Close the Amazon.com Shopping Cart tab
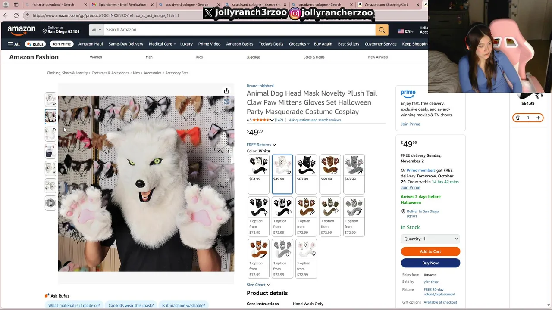 pyautogui.click(x=418, y=5)
